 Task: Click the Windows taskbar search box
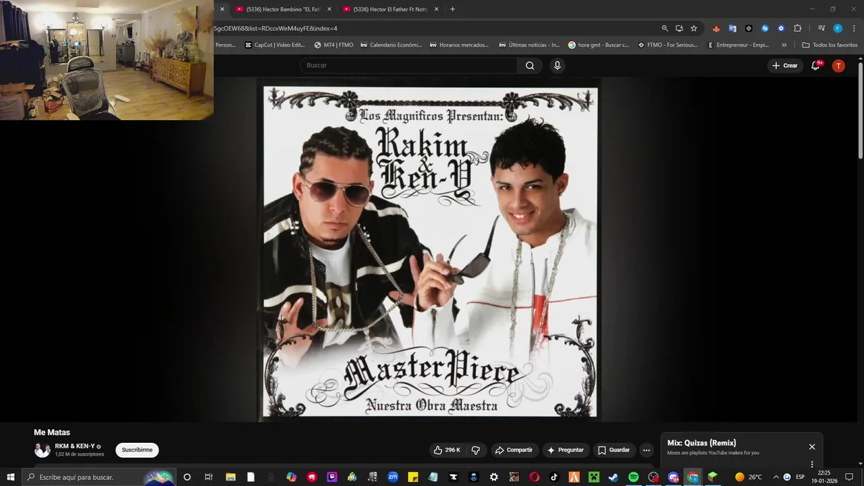click(x=99, y=477)
